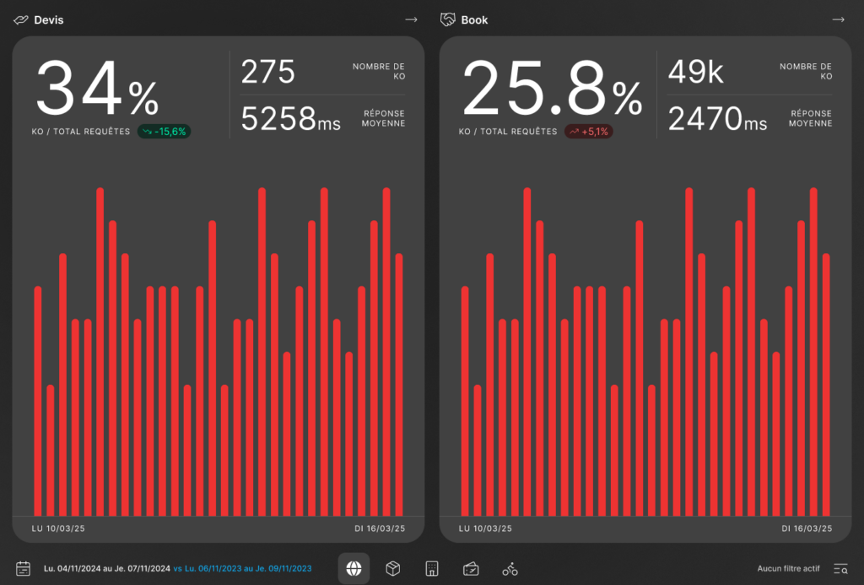864x585 pixels.
Task: Select the ticket wallet icon
Action: pos(471,569)
